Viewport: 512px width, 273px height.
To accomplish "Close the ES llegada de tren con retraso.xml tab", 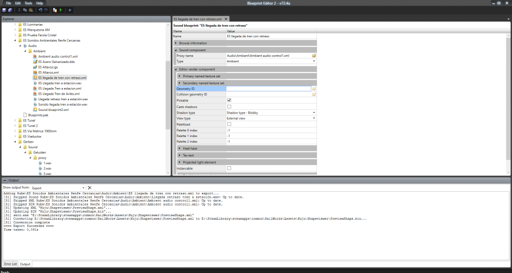I will coord(226,19).
